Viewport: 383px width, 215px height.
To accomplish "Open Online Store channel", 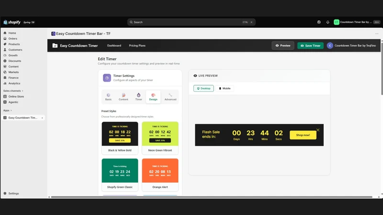I will pos(16,97).
